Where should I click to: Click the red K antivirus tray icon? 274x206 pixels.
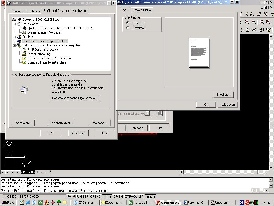246,203
